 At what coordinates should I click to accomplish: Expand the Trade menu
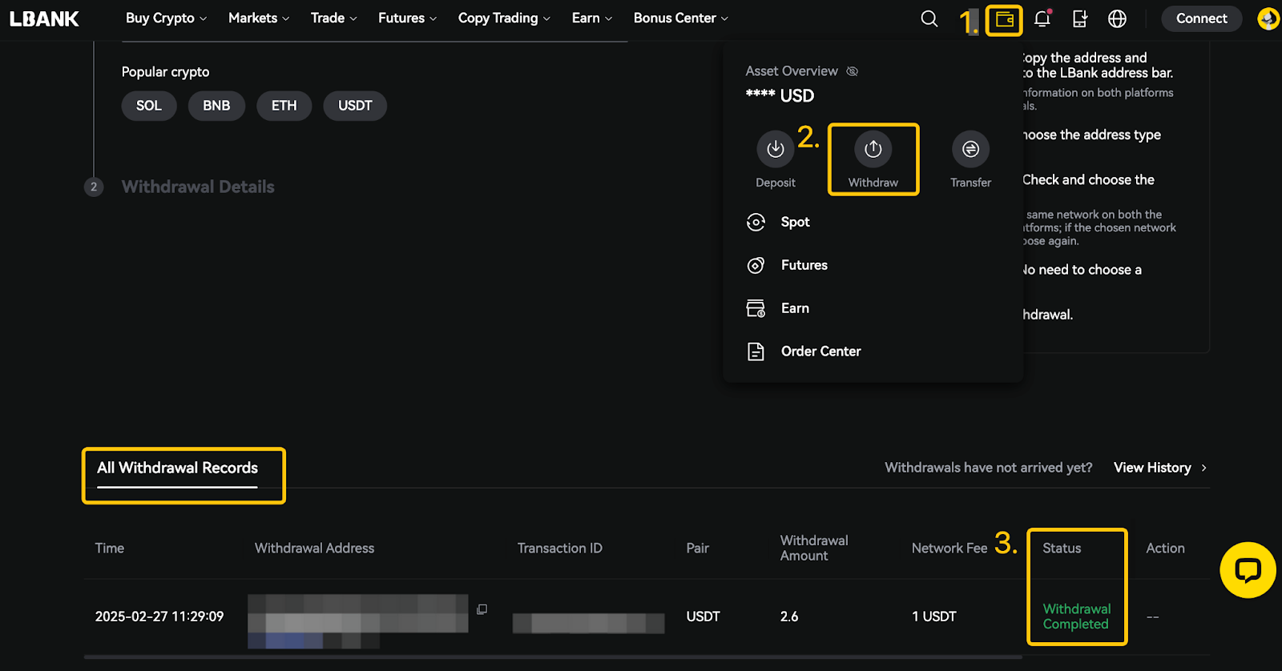(333, 18)
